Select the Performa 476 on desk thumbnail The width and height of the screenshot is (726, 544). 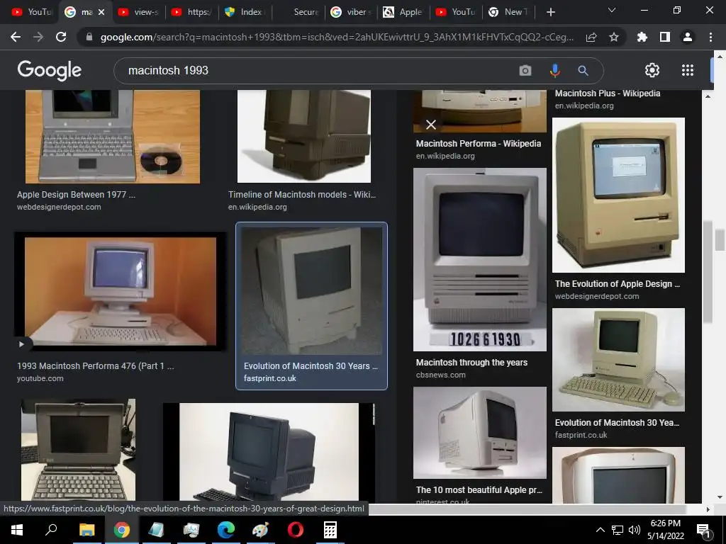point(121,291)
